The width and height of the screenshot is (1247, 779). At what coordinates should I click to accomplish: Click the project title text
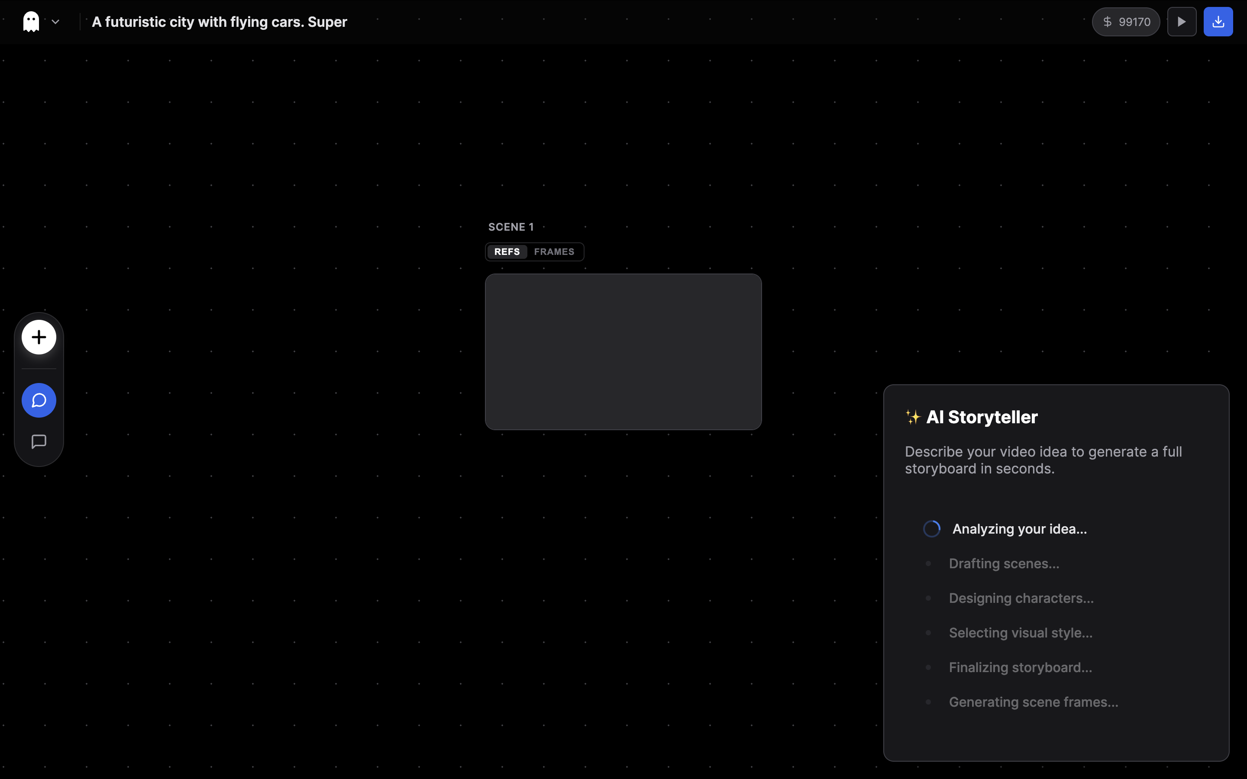[220, 22]
